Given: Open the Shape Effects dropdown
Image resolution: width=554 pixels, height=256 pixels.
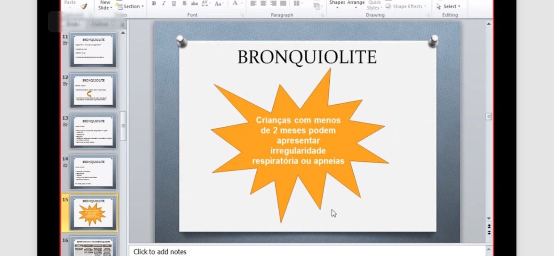Looking at the screenshot, I should tap(406, 6).
